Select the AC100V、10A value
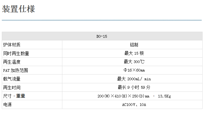205x118 pixels. 134,105
